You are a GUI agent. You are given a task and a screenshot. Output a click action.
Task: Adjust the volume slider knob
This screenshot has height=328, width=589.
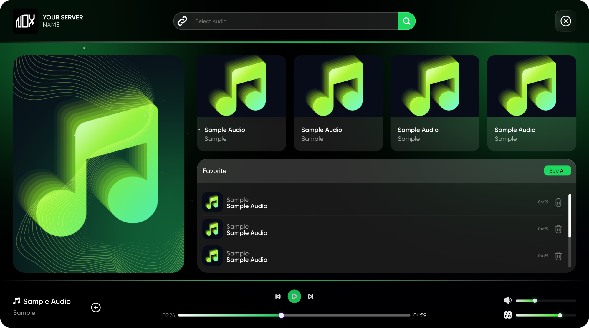pos(535,301)
